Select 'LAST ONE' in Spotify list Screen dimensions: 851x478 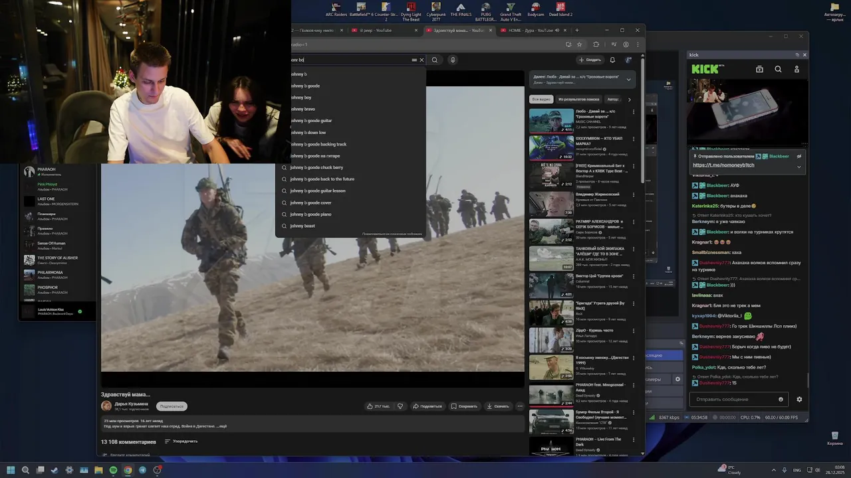[58, 200]
